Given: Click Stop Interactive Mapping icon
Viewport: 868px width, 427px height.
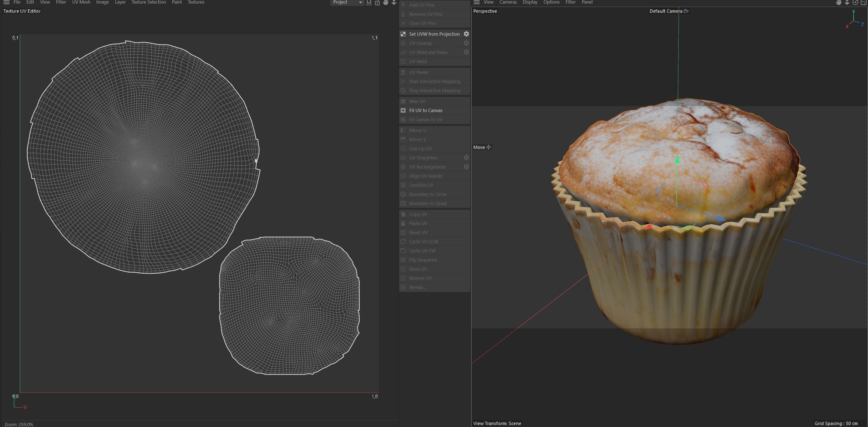Looking at the screenshot, I should [x=403, y=90].
